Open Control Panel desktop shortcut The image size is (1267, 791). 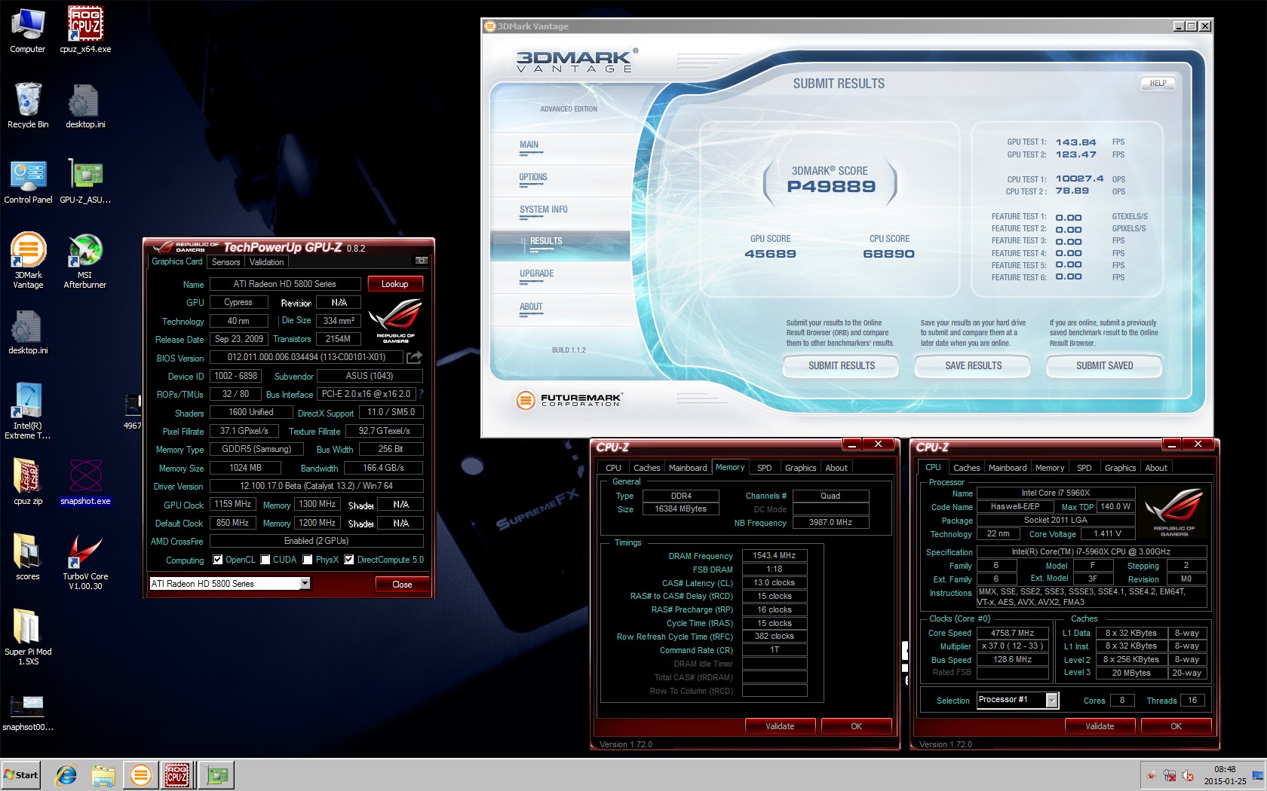pos(28,181)
